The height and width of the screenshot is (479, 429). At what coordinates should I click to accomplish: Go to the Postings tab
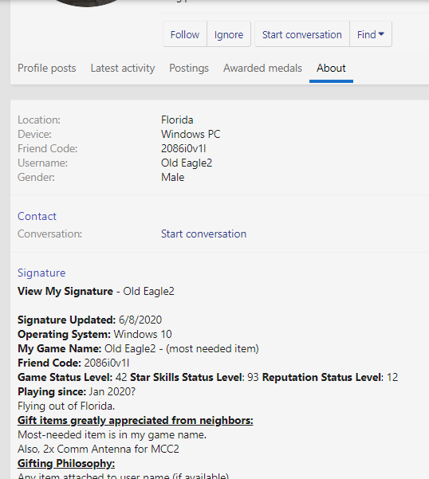189,68
